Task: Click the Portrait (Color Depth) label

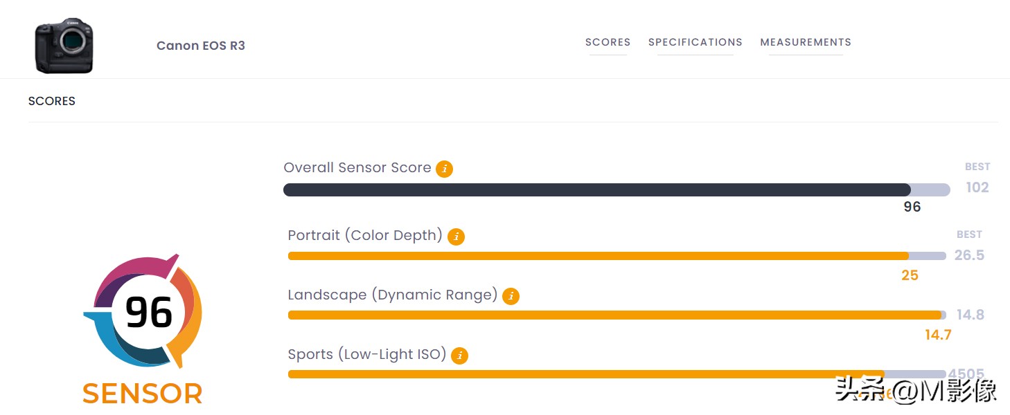Action: coord(364,235)
